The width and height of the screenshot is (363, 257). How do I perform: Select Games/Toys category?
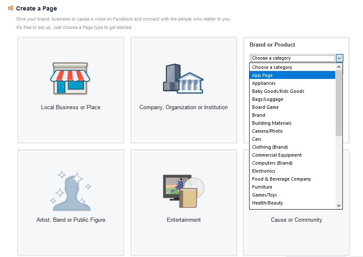pyautogui.click(x=292, y=195)
